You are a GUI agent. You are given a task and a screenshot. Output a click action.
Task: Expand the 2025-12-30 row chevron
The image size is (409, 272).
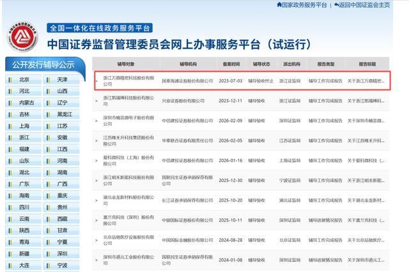pos(96,181)
